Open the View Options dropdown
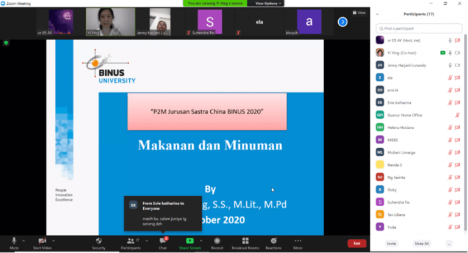Image resolution: width=468 pixels, height=253 pixels. click(x=268, y=3)
